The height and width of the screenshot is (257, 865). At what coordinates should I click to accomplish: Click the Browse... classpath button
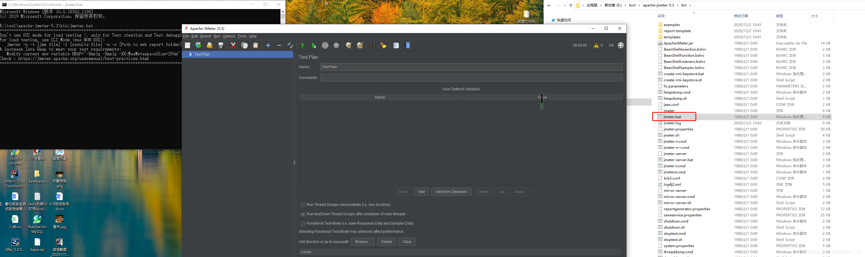363,242
